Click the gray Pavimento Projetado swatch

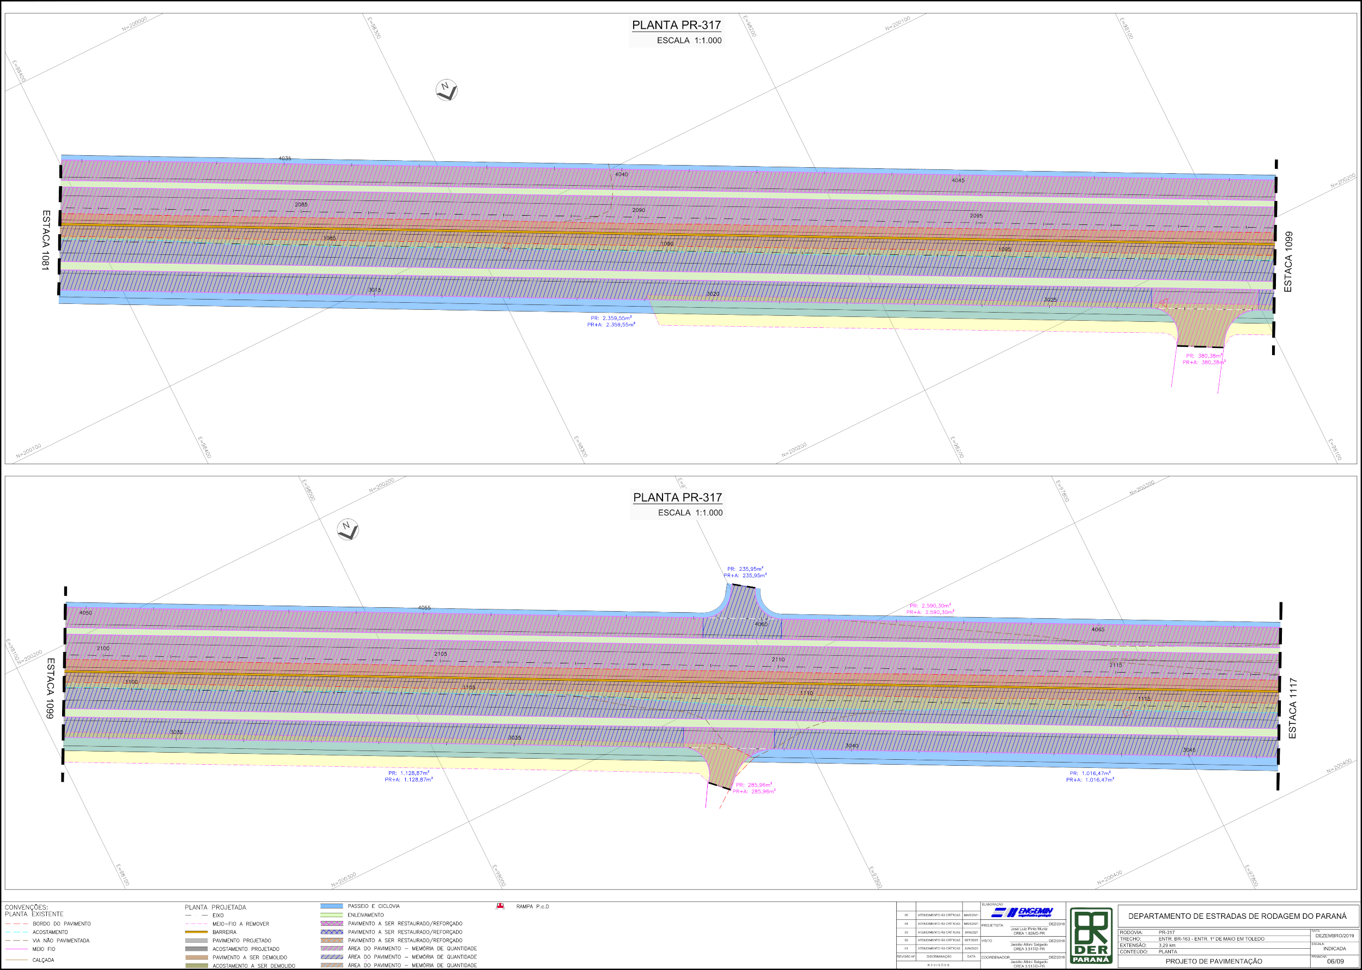(x=196, y=940)
